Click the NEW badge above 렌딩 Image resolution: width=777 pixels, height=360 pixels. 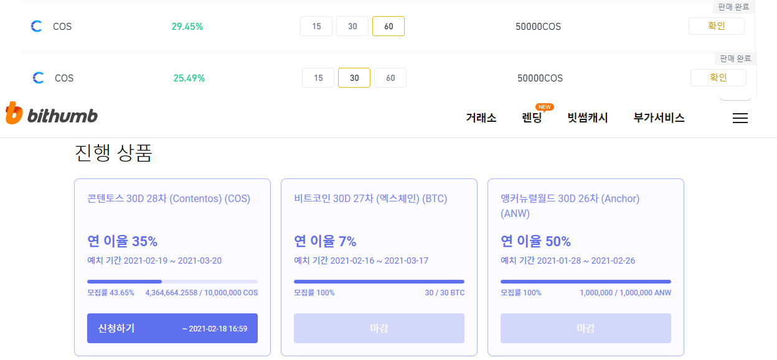tap(545, 107)
